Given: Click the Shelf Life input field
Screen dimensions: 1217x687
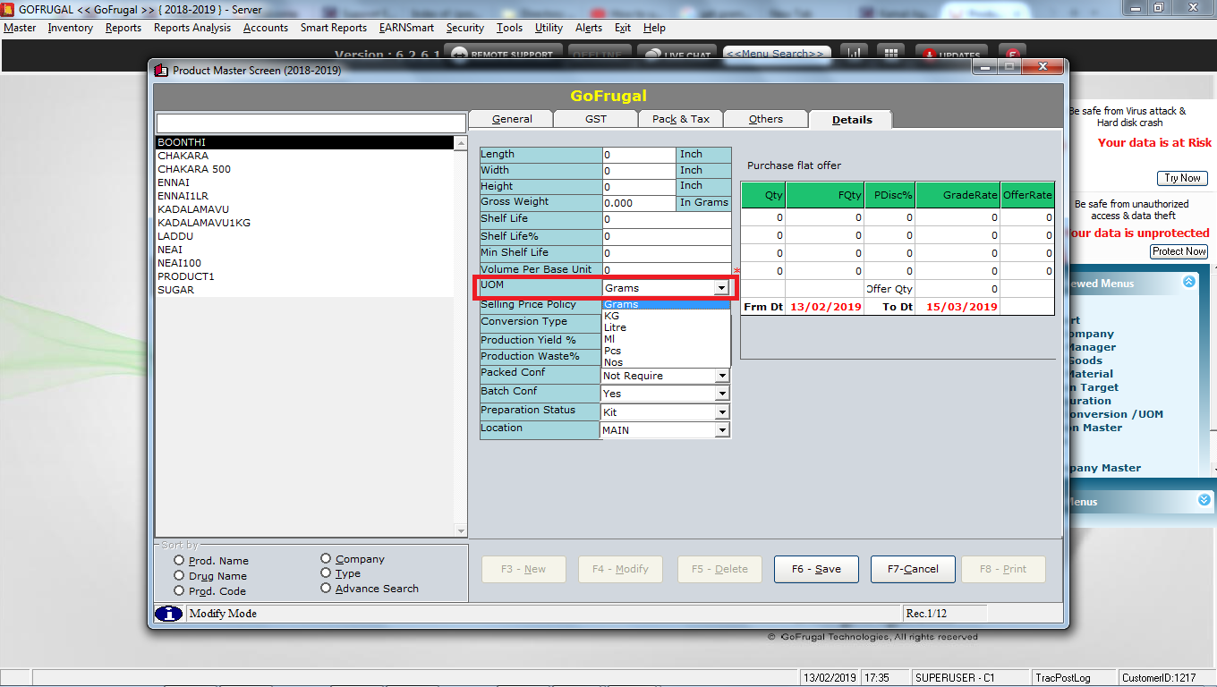Looking at the screenshot, I should [667, 219].
